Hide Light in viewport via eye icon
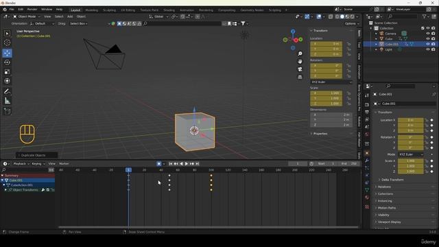Viewport: 439px width, 247px height. tap(428, 49)
